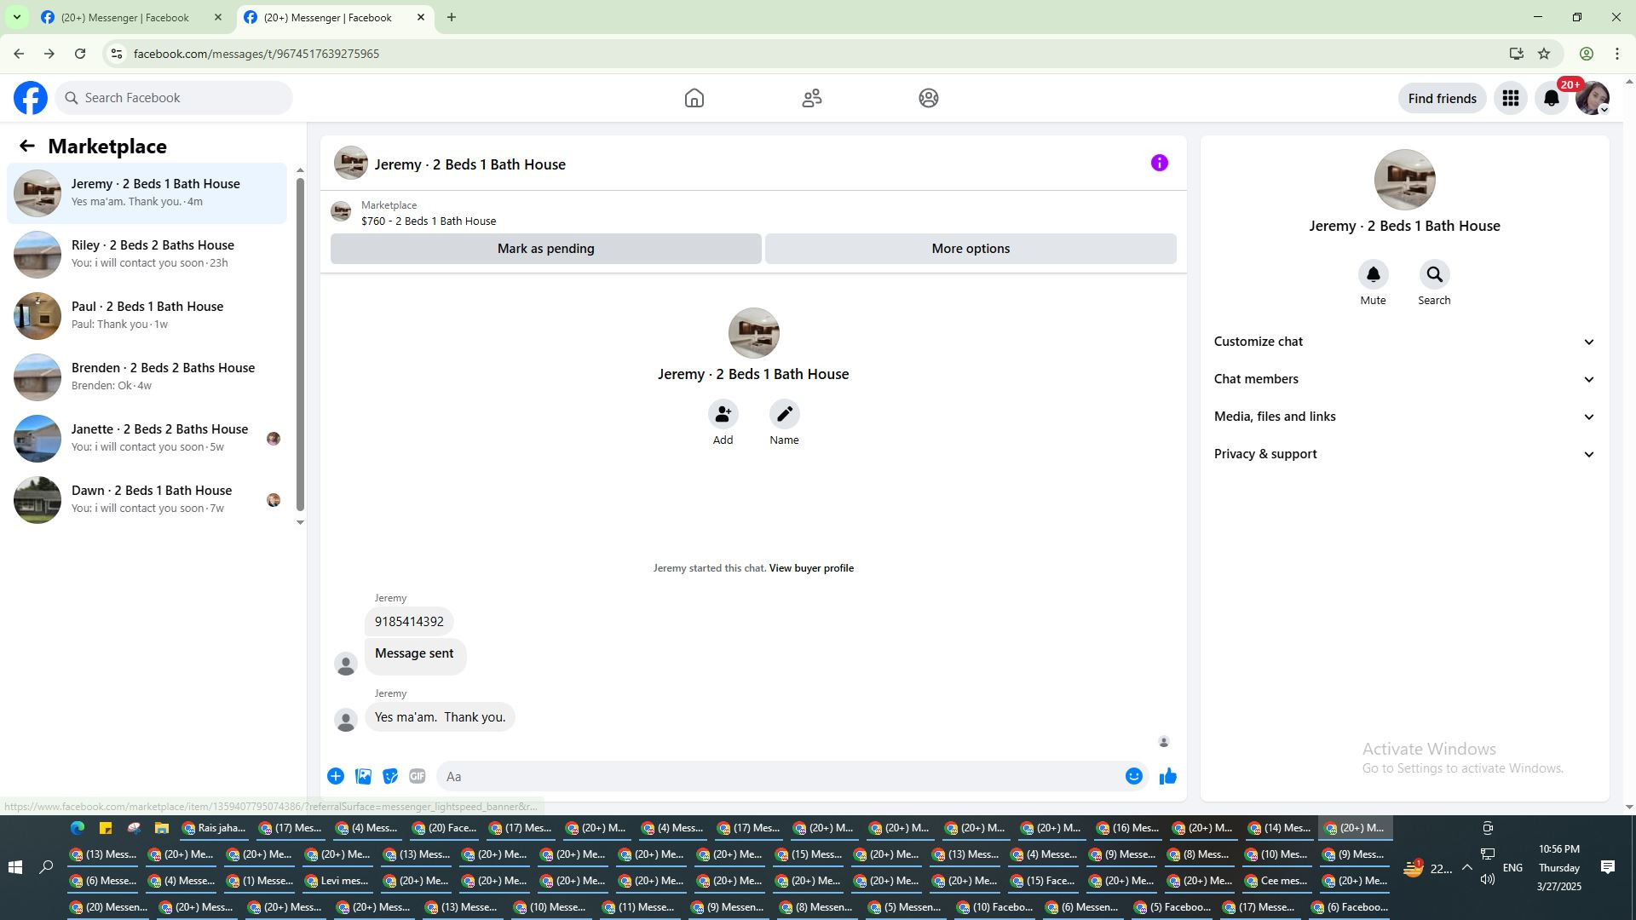
Task: Open the Facebook logo home link
Action: tap(31, 98)
